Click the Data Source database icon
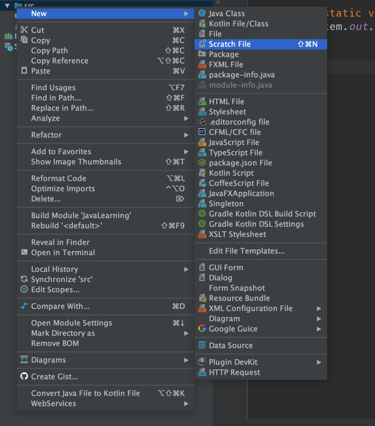375x426 pixels. coord(202,346)
